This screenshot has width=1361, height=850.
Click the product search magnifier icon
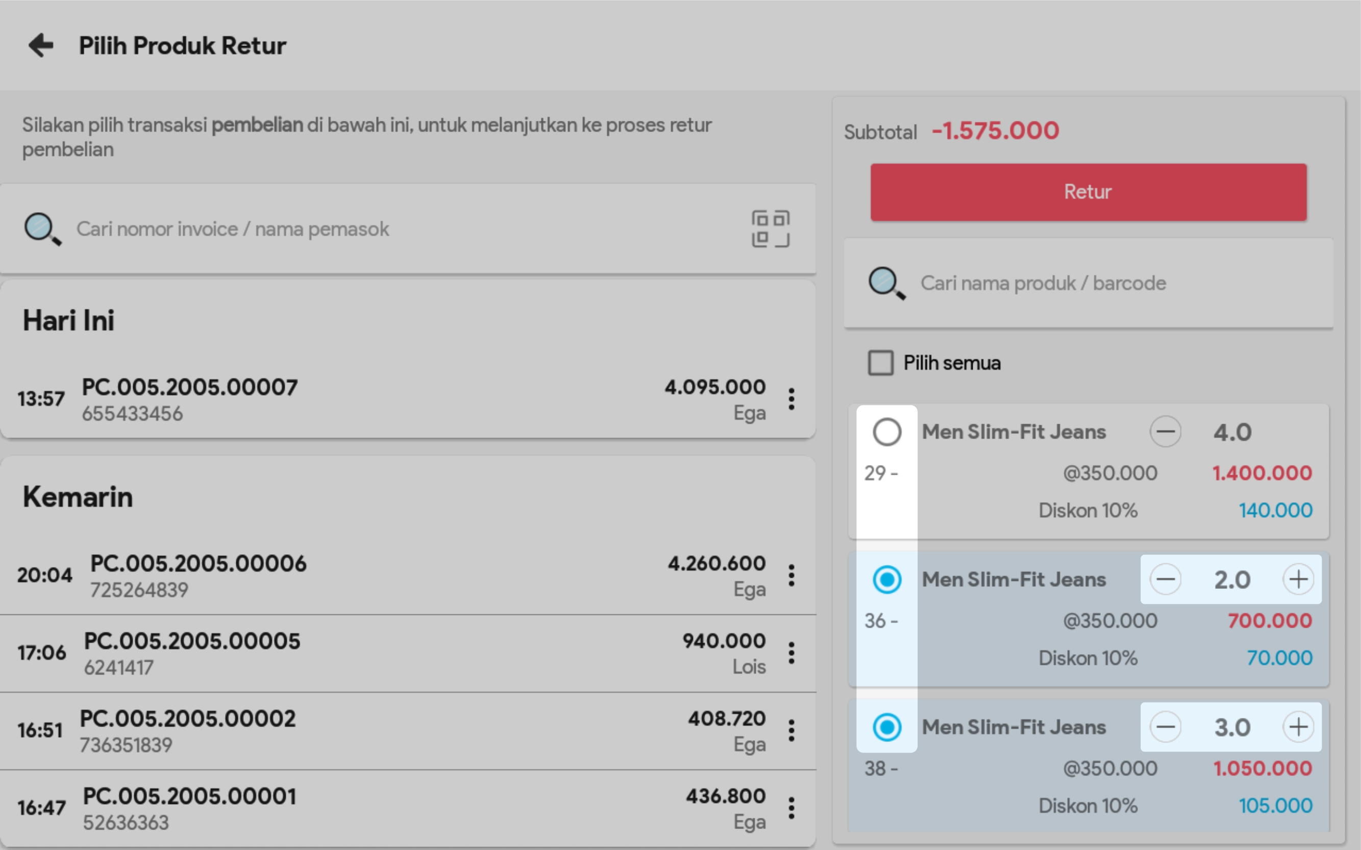[x=887, y=284]
